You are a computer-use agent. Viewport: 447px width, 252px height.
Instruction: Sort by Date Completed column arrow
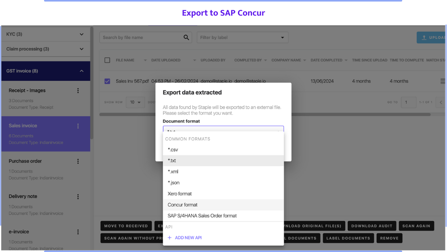pyautogui.click(x=346, y=60)
